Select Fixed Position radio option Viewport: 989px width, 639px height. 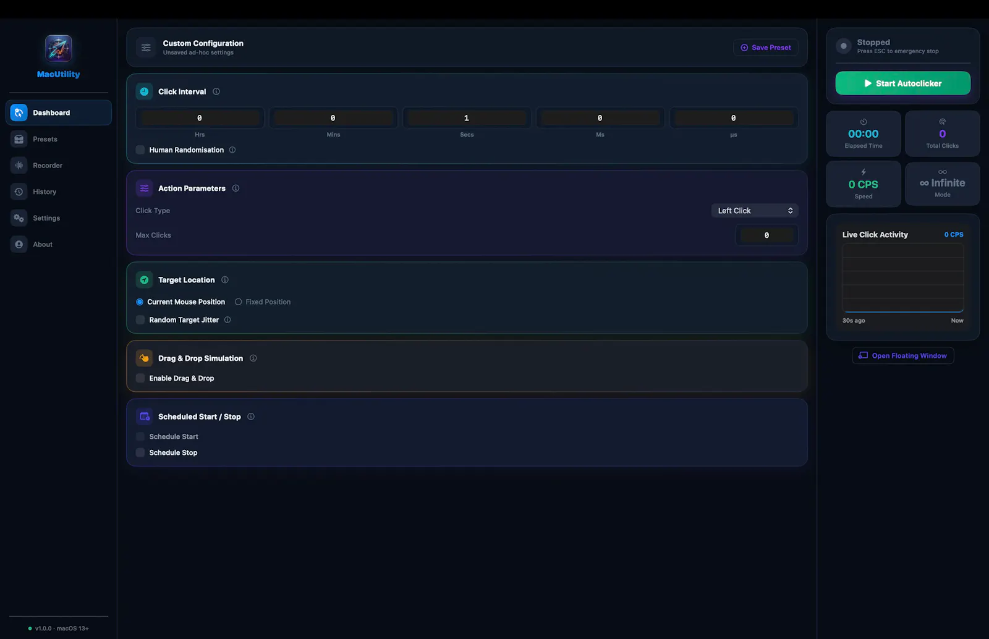click(x=238, y=302)
